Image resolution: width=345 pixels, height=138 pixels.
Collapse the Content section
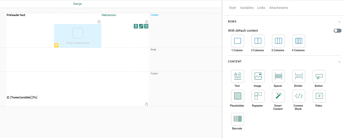point(339,62)
